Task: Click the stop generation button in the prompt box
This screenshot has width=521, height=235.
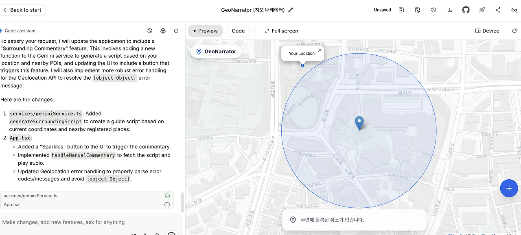Action: pos(171,233)
